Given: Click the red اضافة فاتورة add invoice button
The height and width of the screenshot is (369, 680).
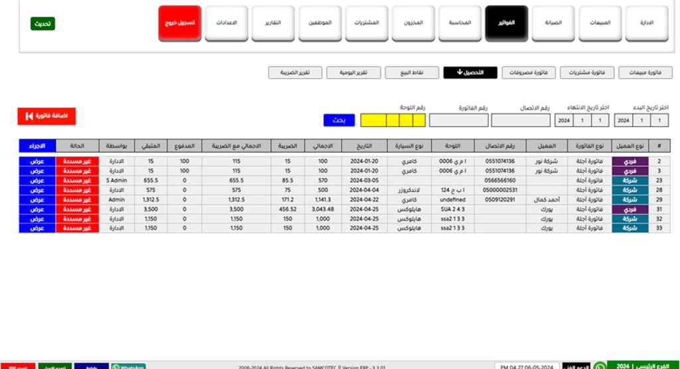Looking at the screenshot, I should pyautogui.click(x=46, y=116).
